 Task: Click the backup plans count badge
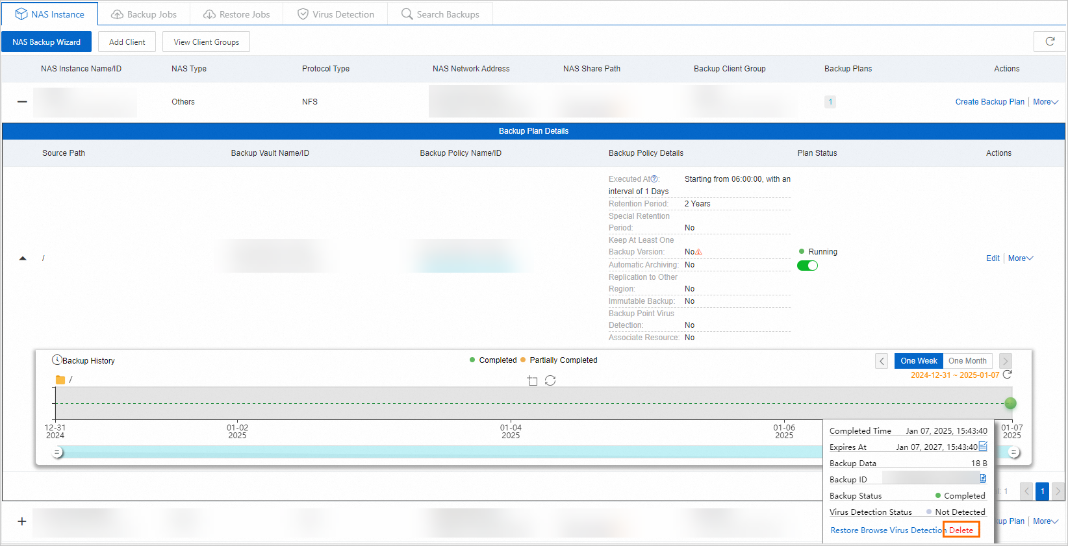(x=830, y=102)
